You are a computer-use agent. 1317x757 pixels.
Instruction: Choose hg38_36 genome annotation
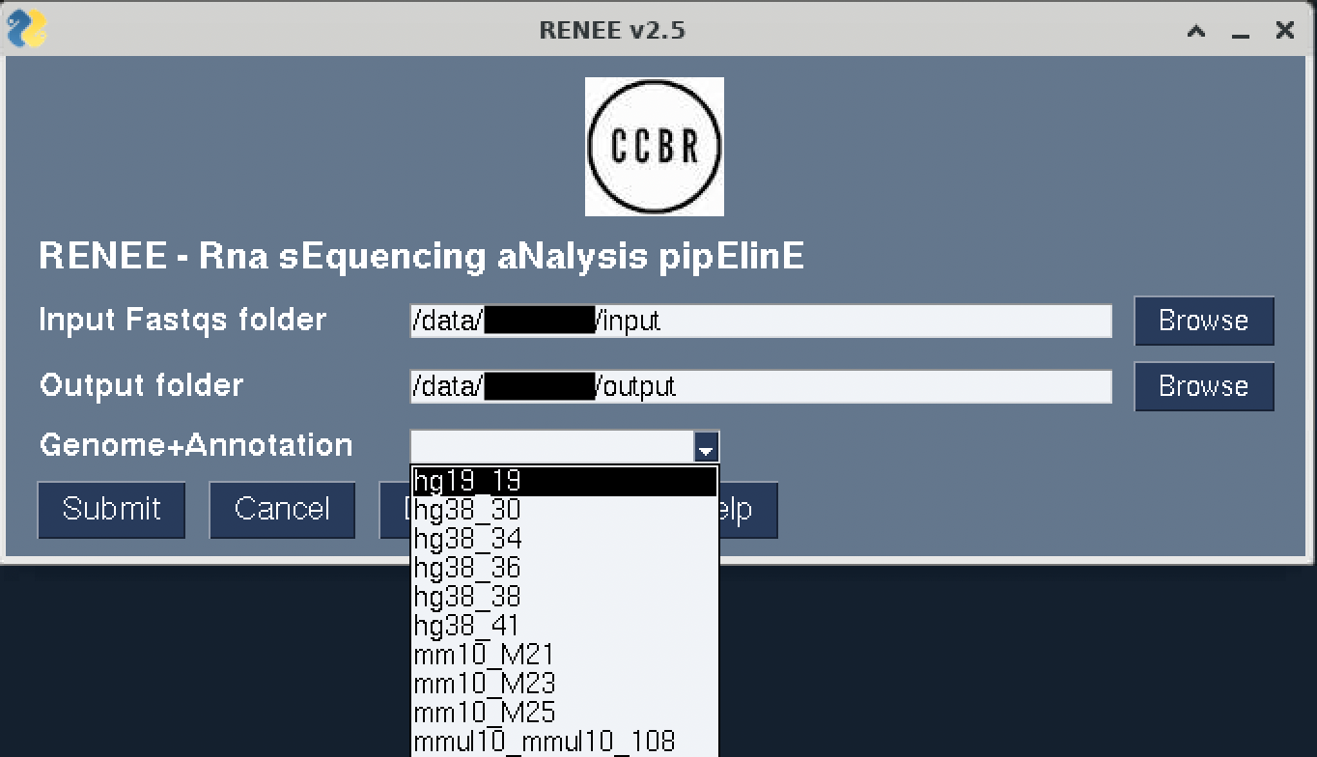tap(565, 568)
